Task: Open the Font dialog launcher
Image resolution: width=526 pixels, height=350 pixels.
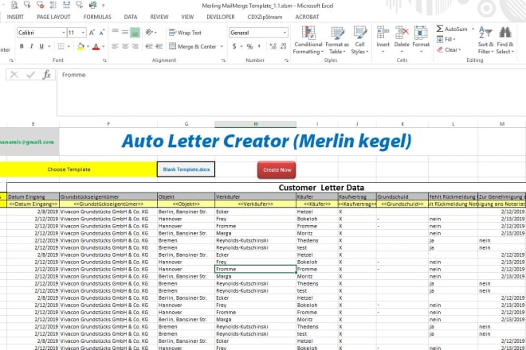Action: point(104,60)
